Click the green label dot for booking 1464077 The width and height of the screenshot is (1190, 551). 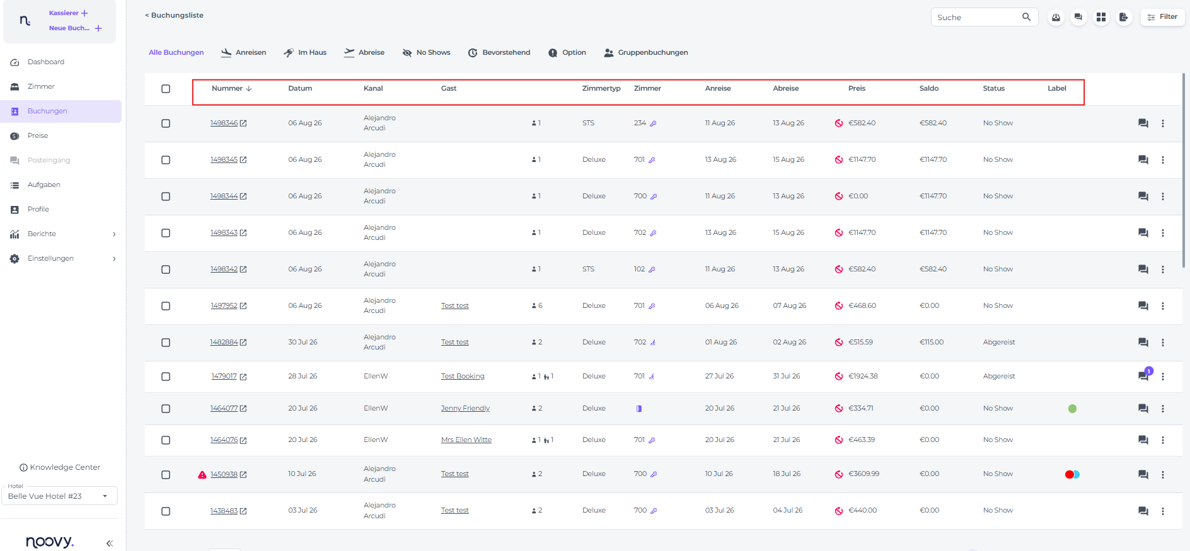pos(1072,409)
